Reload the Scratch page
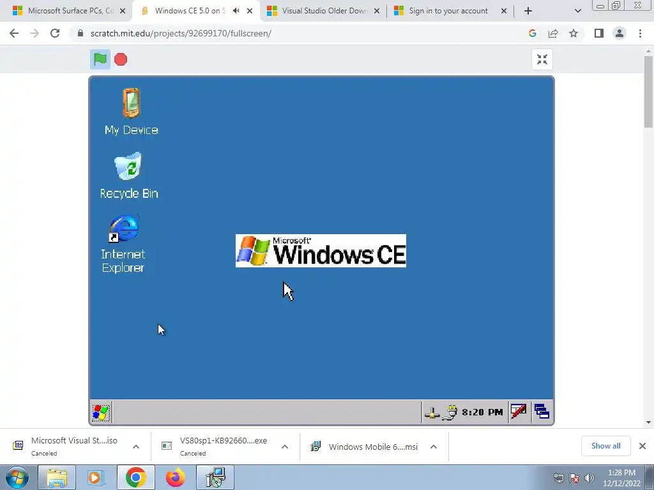The image size is (654, 490). click(55, 33)
